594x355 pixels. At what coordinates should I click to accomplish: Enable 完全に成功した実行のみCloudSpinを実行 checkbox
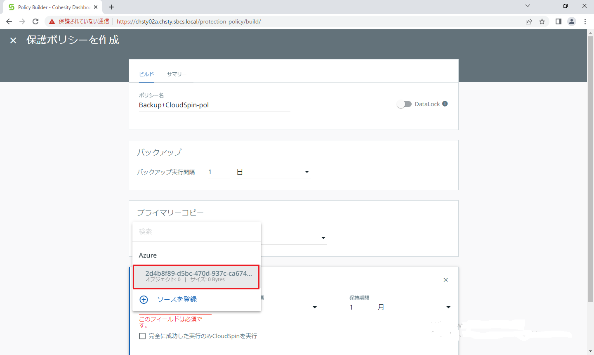142,336
